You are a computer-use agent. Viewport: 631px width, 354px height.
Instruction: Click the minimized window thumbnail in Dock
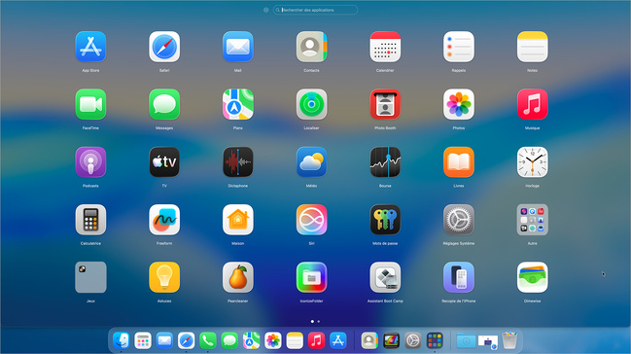488,341
